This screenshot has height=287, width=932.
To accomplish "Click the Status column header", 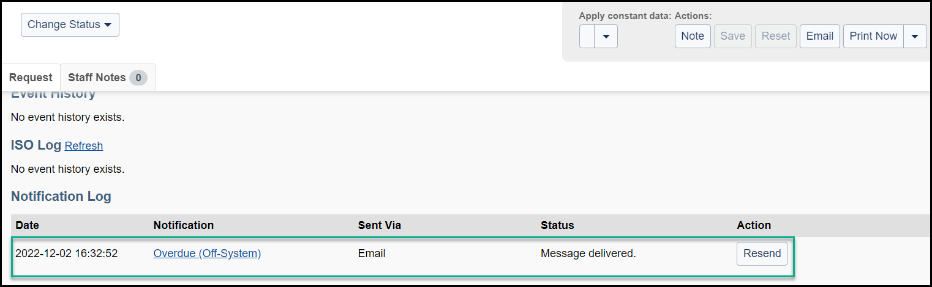I will [557, 225].
